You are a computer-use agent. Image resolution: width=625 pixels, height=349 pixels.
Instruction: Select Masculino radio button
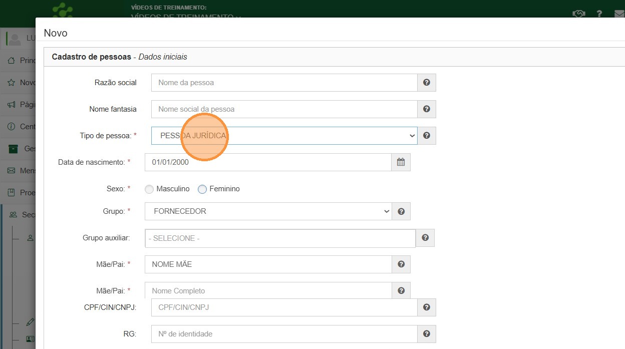tap(149, 189)
